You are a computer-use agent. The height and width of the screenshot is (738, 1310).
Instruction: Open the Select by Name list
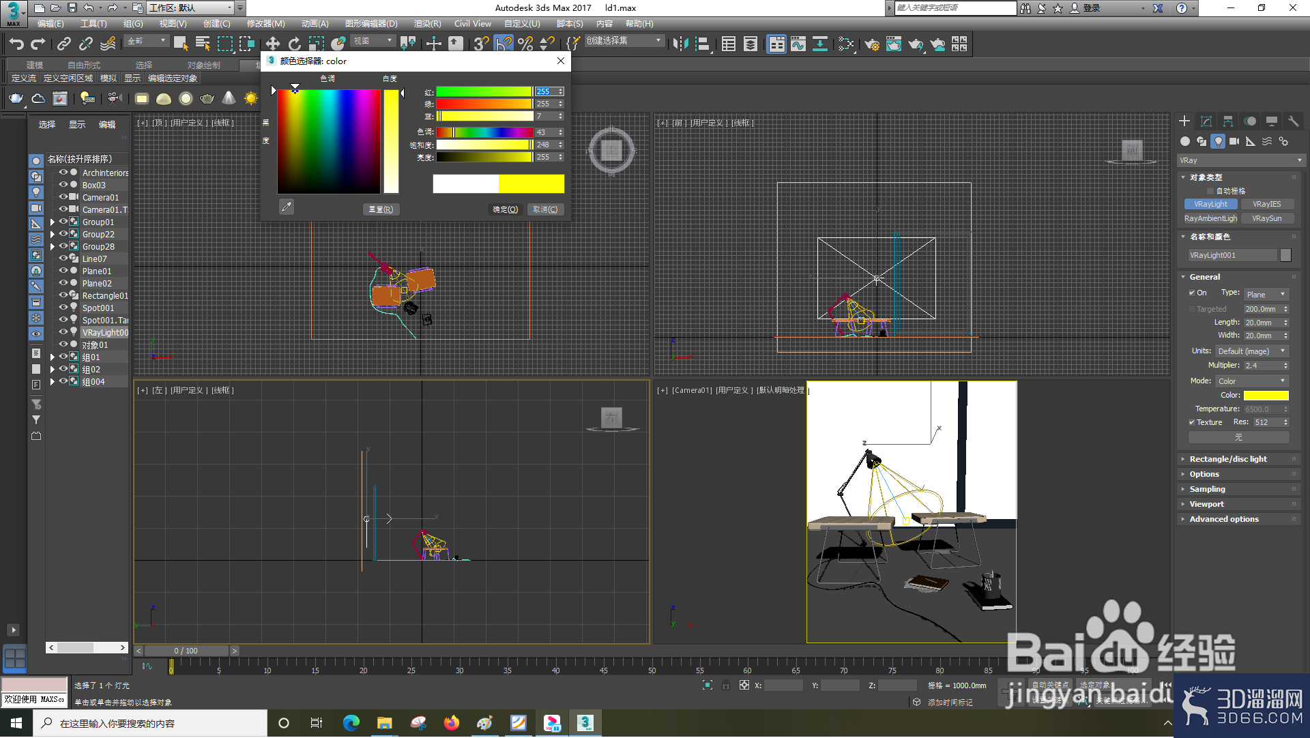tap(203, 44)
